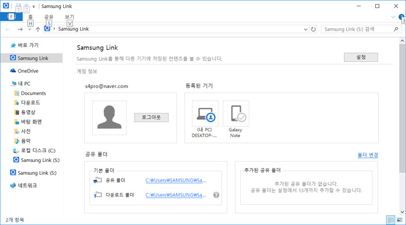The width and height of the screenshot is (406, 225).
Task: Expand the ribbon with the chevron
Action: coord(393,17)
